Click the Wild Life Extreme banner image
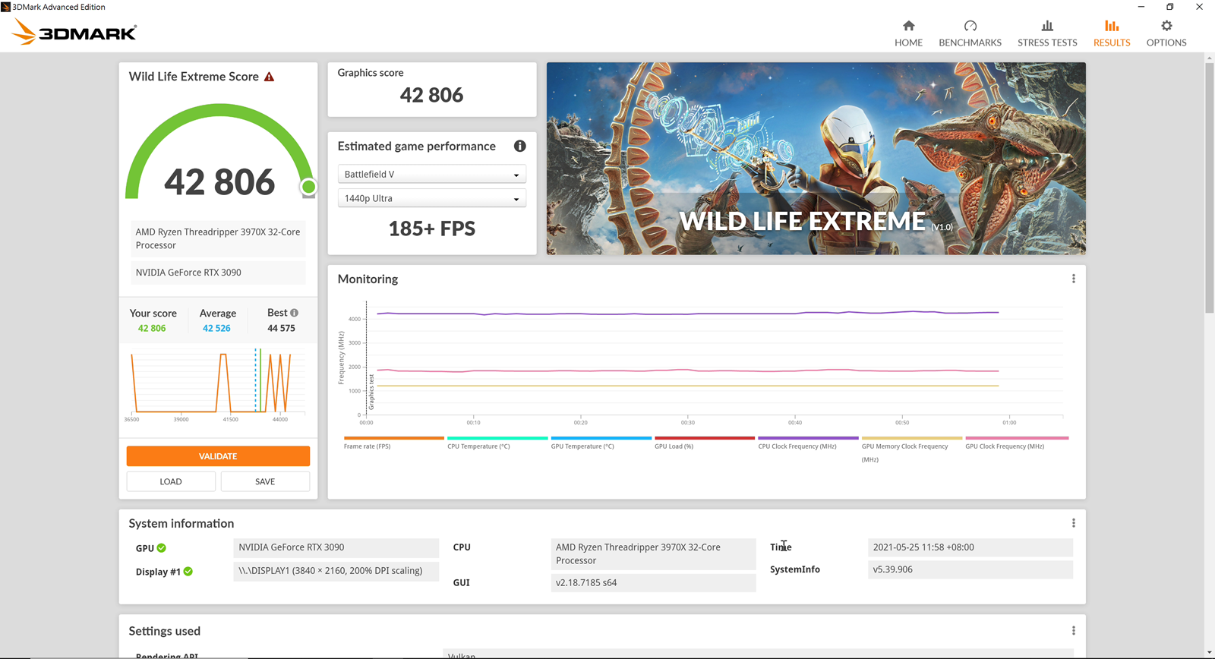Viewport: 1215px width, 659px height. (816, 158)
